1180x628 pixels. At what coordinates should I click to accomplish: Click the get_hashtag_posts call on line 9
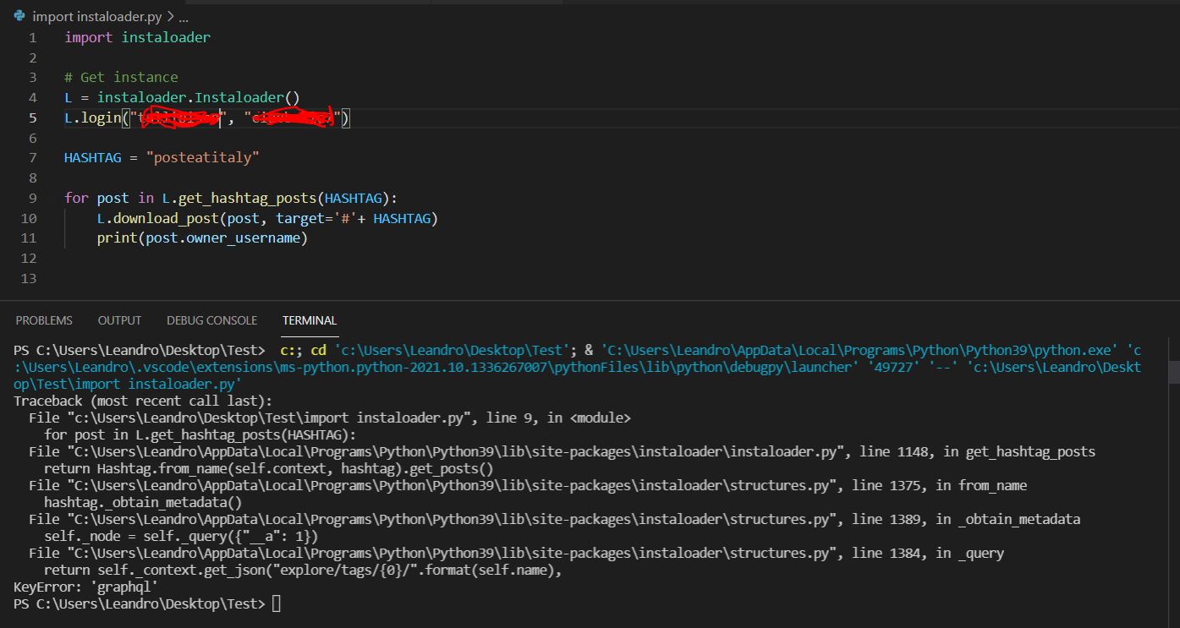click(x=250, y=197)
